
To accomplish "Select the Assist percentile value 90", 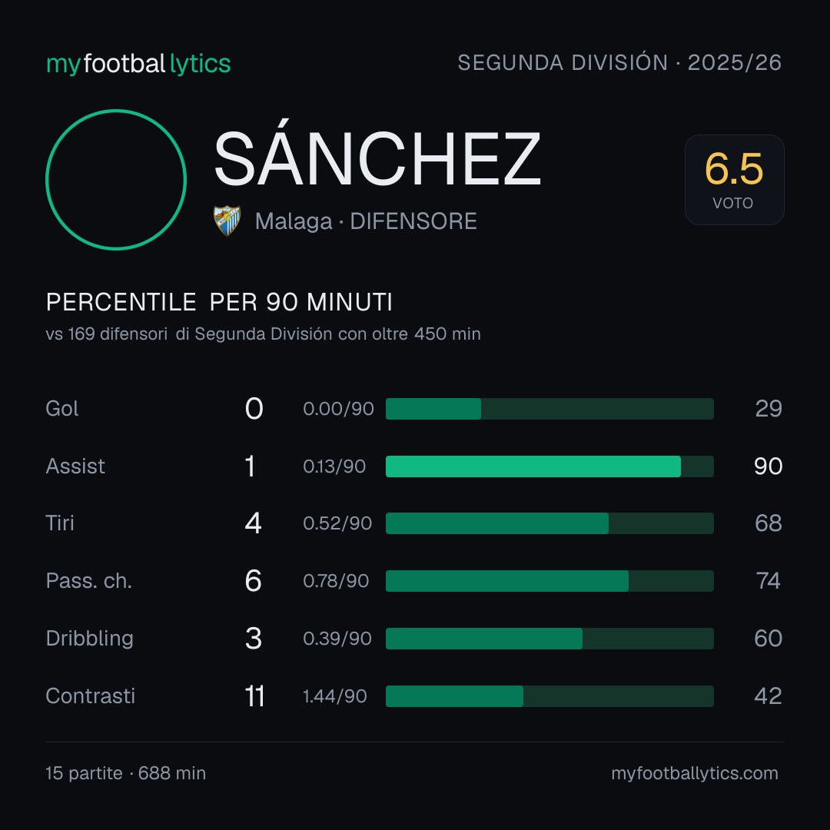I will (768, 466).
